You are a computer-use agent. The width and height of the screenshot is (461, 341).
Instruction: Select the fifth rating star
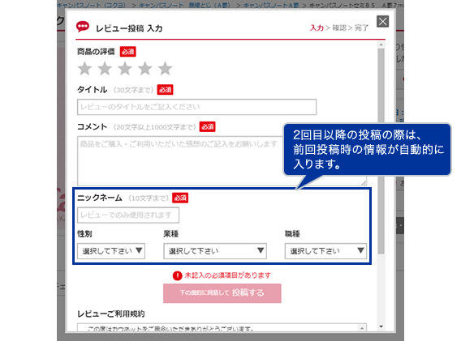pyautogui.click(x=165, y=69)
